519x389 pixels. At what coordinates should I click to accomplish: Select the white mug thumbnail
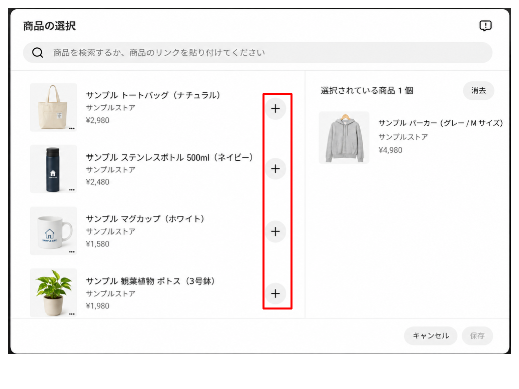(53, 231)
